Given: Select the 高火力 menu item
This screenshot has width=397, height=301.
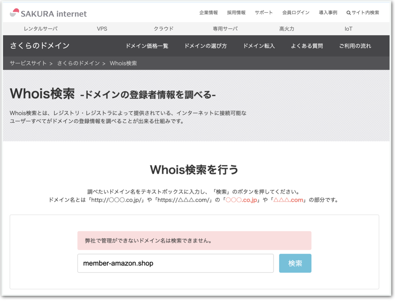Looking at the screenshot, I should tap(287, 29).
